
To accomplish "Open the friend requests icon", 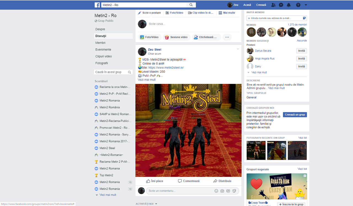I will point(273,5).
